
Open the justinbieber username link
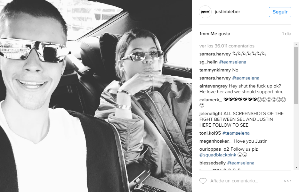[227, 12]
